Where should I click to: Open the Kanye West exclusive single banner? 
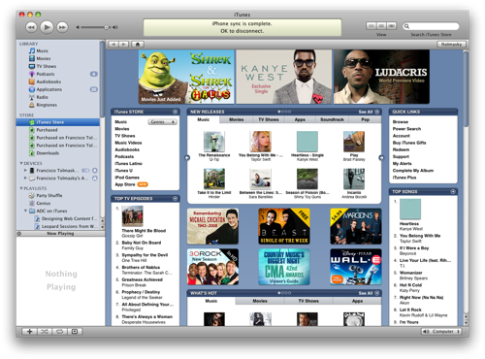coord(284,77)
